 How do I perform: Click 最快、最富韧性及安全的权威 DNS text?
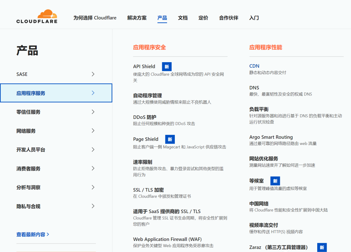280,94
